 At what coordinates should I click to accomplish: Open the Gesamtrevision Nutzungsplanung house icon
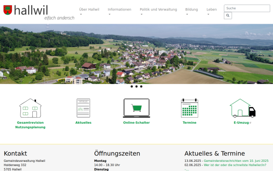coord(30,108)
